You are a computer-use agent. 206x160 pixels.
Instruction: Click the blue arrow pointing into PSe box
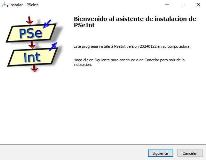47,24
